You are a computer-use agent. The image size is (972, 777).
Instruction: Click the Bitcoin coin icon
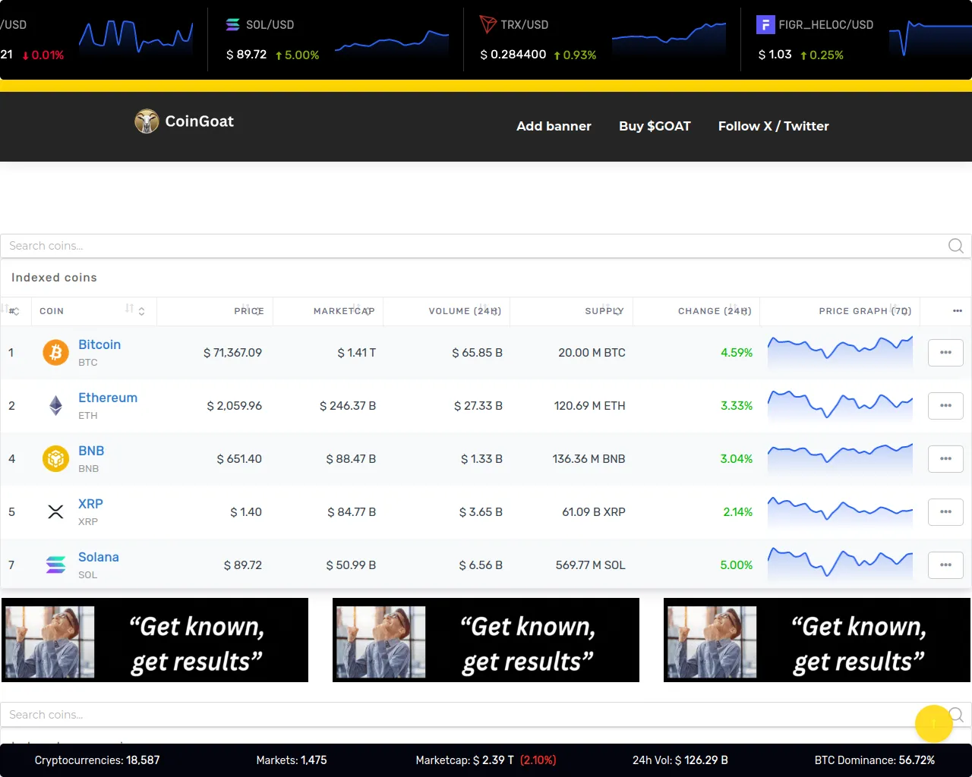pyautogui.click(x=55, y=353)
